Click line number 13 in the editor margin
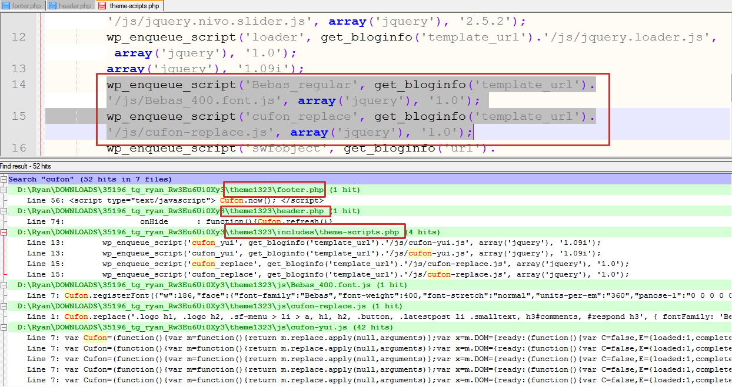Viewport: 732px width, 387px height. pos(19,69)
